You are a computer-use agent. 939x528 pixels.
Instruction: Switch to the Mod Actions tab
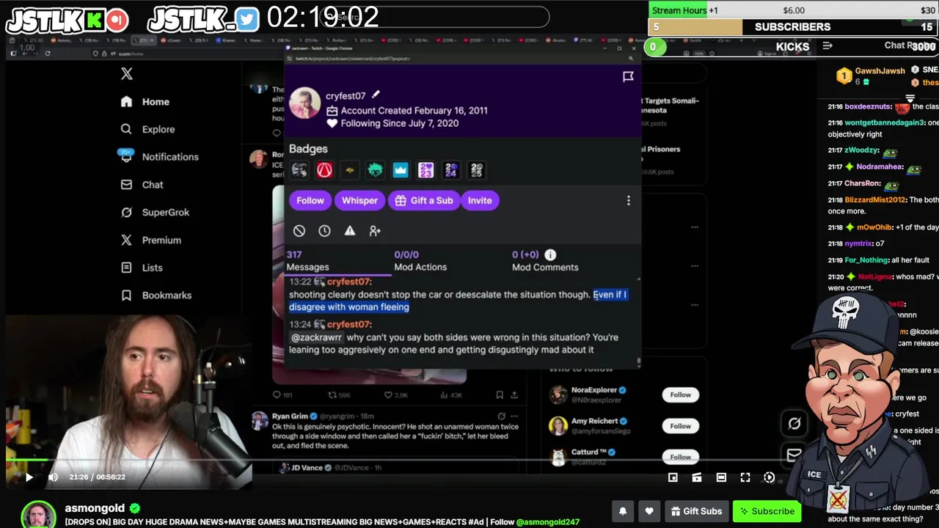coord(420,261)
